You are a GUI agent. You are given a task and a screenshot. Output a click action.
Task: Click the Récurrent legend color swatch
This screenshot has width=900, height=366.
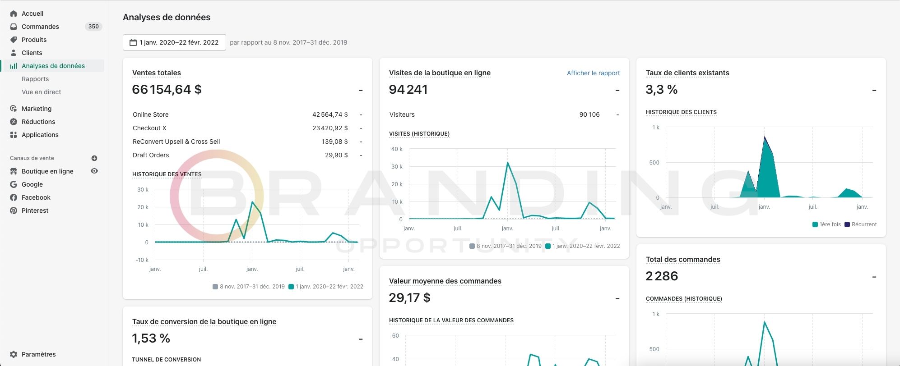click(x=847, y=224)
